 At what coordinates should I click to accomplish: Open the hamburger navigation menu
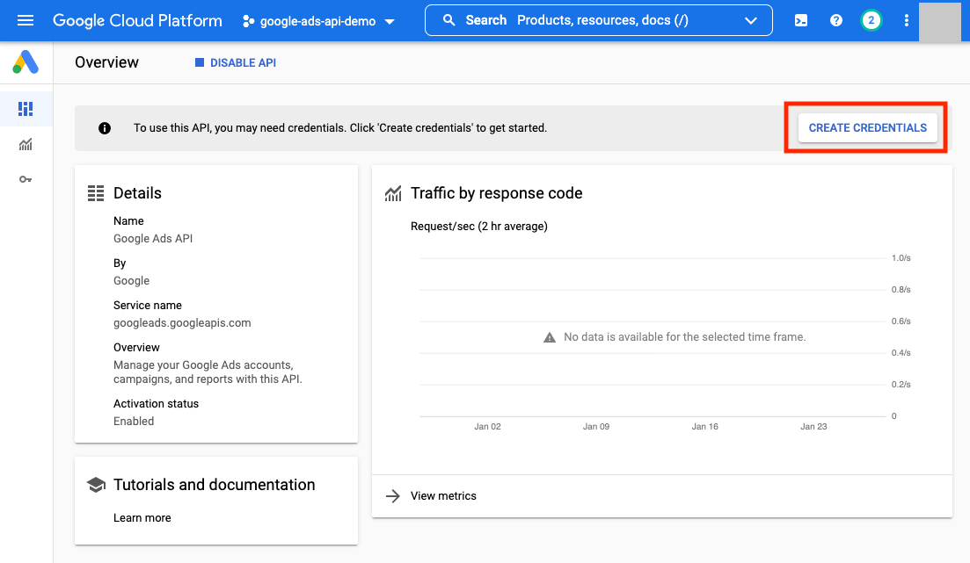(x=26, y=20)
